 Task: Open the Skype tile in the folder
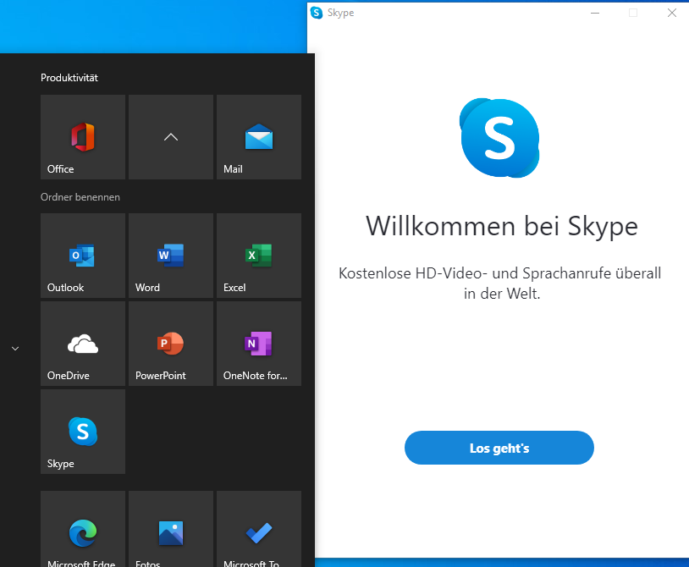click(x=83, y=432)
